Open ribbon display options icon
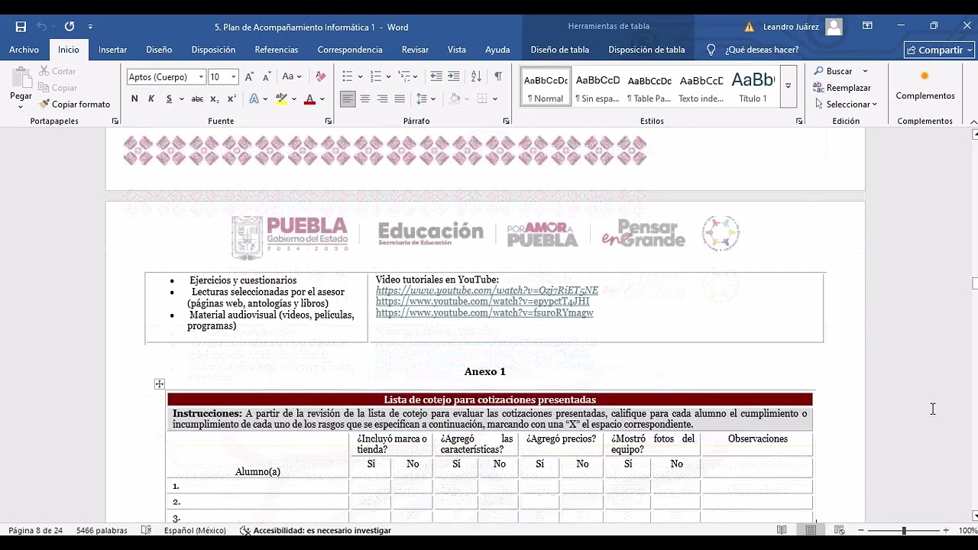The image size is (978, 550). [x=867, y=26]
